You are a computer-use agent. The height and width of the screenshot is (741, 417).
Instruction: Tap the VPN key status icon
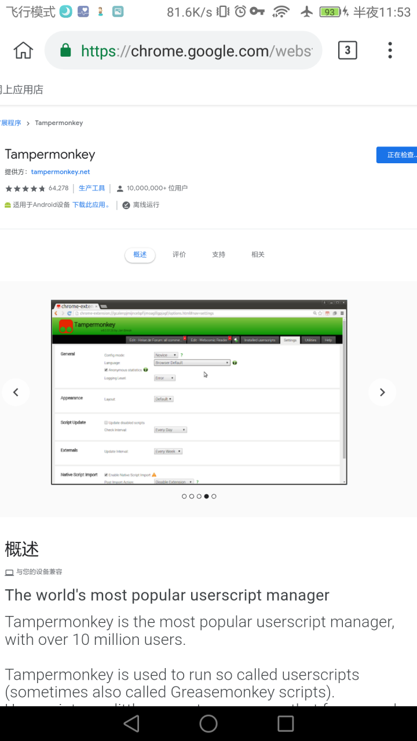(258, 12)
